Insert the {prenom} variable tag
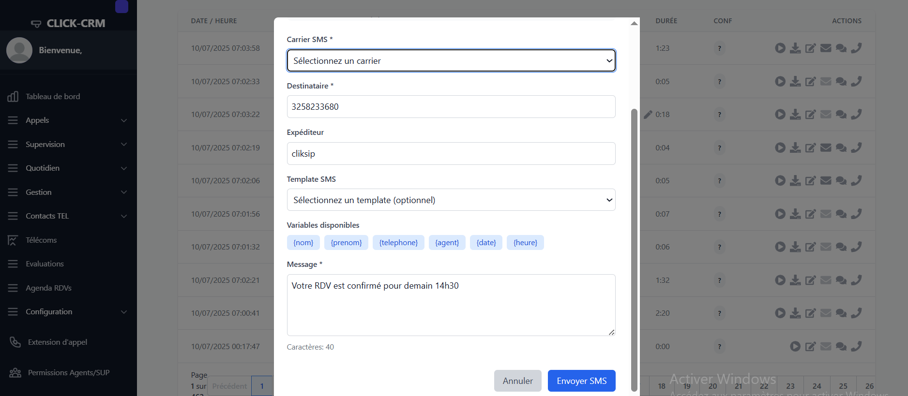Image resolution: width=908 pixels, height=396 pixels. (x=346, y=243)
